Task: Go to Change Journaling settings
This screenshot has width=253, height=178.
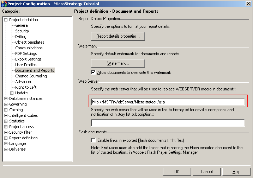Action: [31, 76]
